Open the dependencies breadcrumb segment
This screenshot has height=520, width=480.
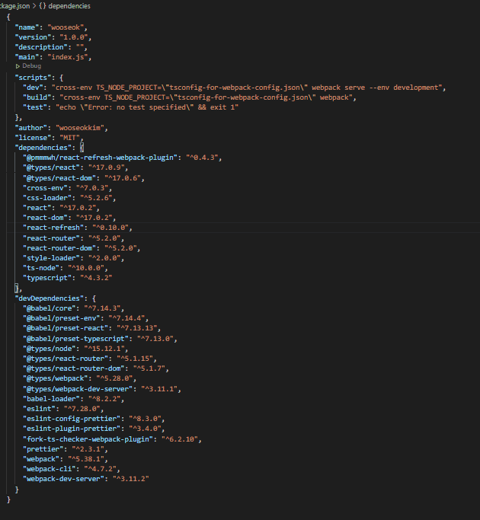(x=69, y=6)
